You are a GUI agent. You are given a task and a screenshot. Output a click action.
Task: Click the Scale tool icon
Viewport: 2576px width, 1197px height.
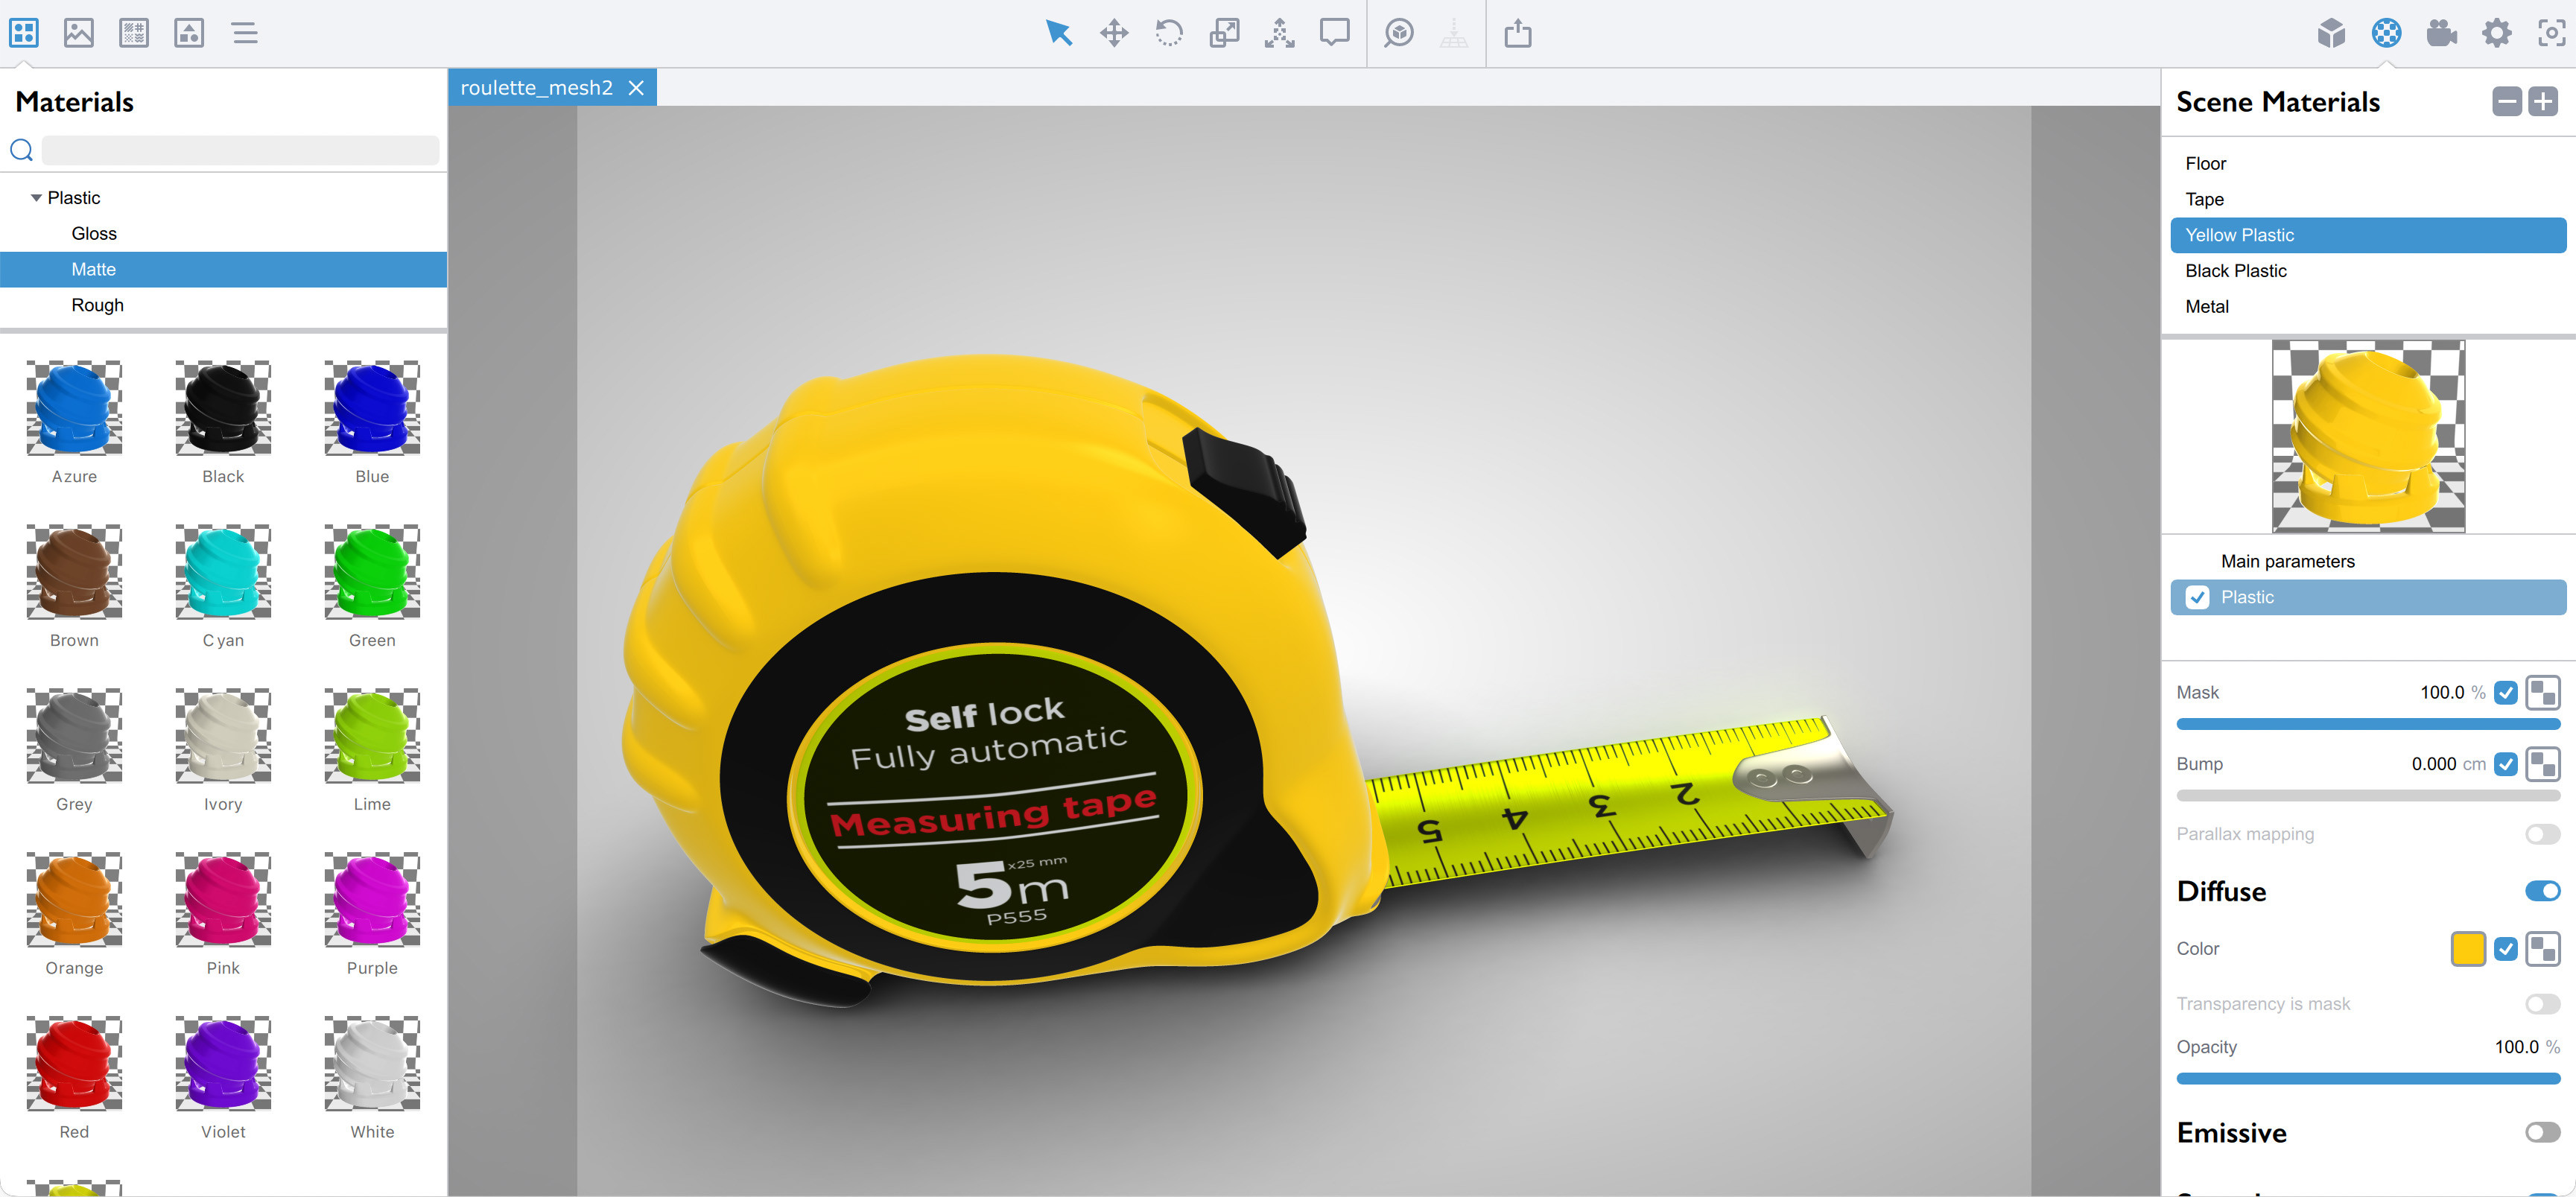1223,33
